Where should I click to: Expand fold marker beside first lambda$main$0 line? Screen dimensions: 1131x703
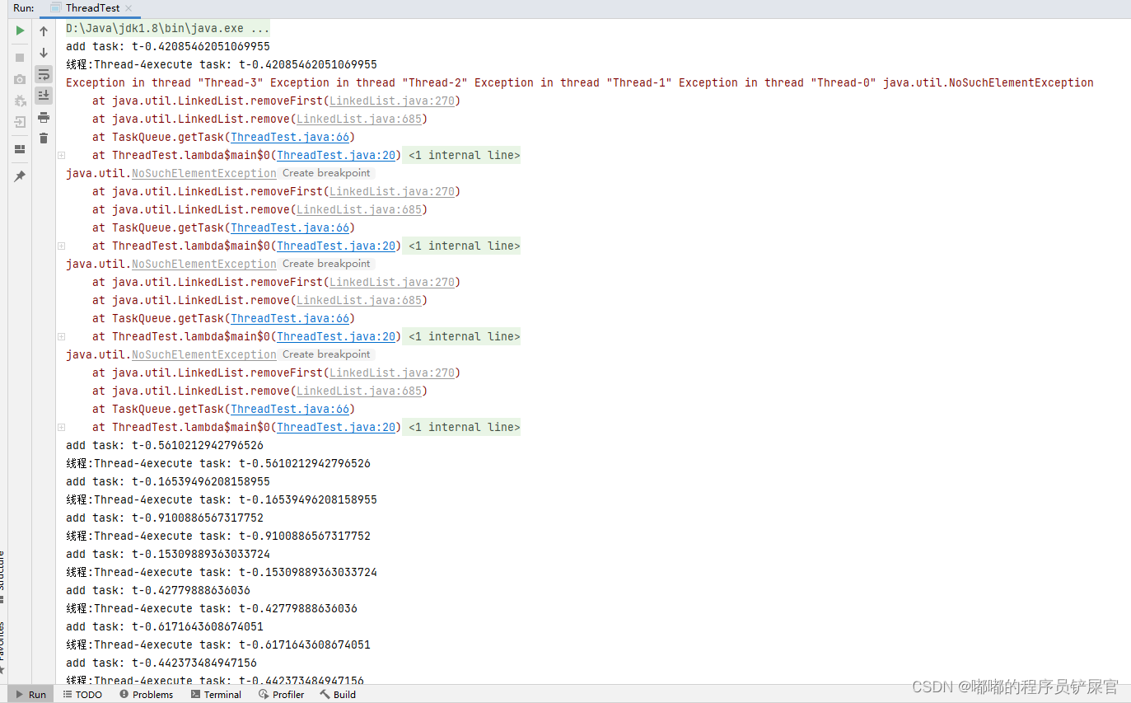(61, 155)
